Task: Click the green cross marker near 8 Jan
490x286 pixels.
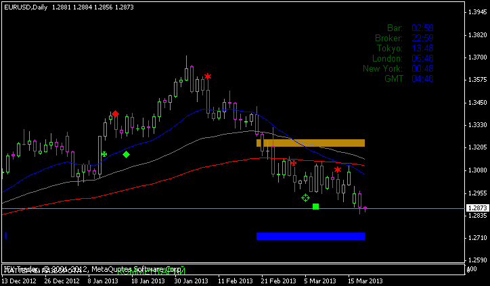Action: 104,154
